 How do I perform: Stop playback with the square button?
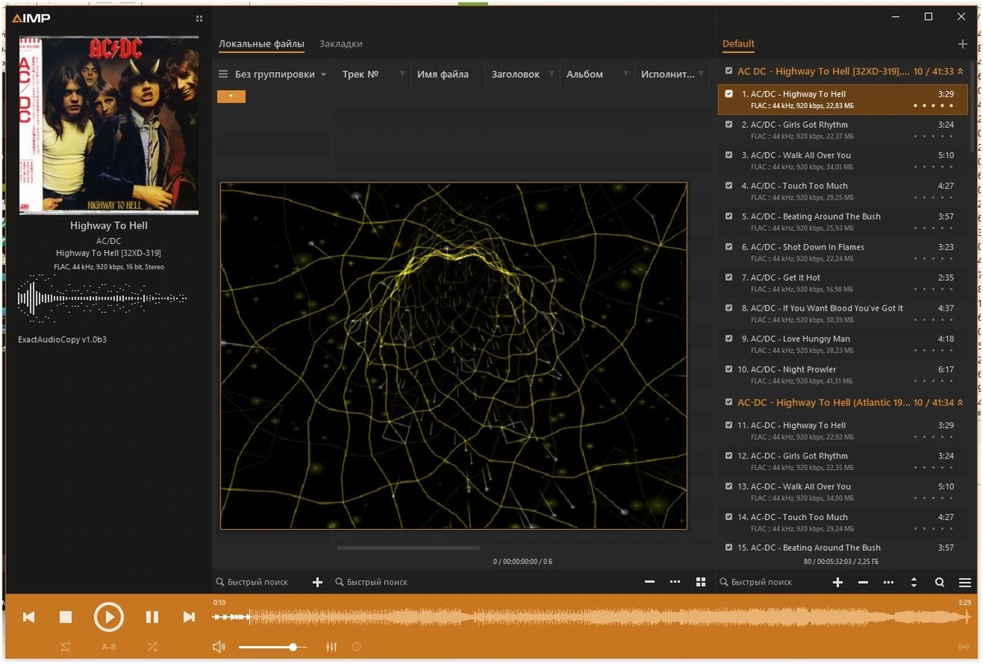click(66, 617)
